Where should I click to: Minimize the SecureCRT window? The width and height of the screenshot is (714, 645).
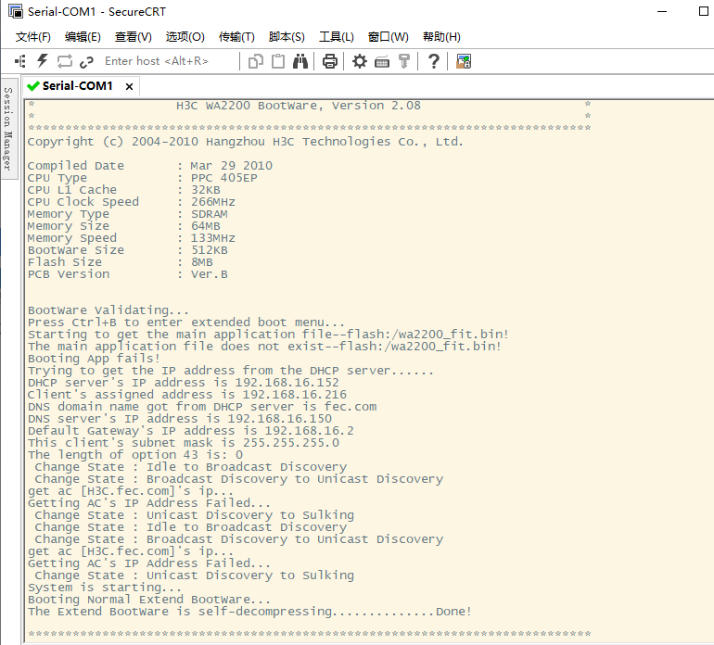coord(662,11)
